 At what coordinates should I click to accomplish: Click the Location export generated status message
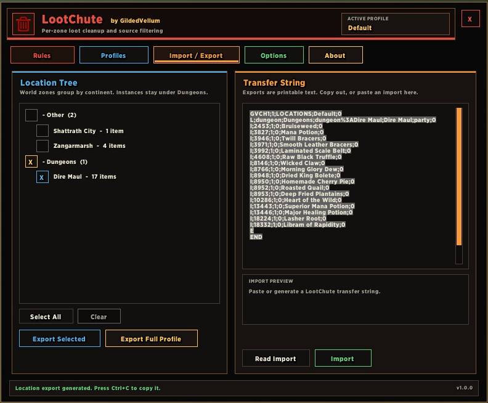[87, 388]
